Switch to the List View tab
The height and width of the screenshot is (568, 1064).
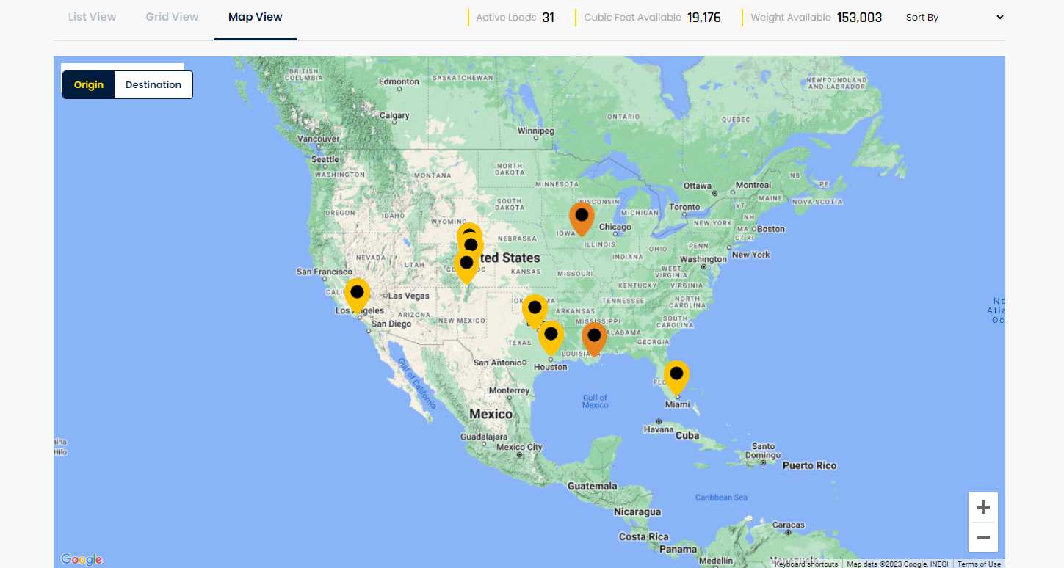92,17
